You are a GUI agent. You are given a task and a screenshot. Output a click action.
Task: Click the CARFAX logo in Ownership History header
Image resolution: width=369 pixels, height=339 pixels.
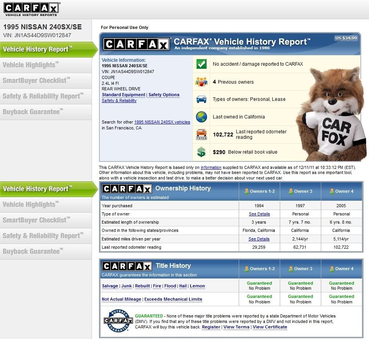pyautogui.click(x=127, y=188)
